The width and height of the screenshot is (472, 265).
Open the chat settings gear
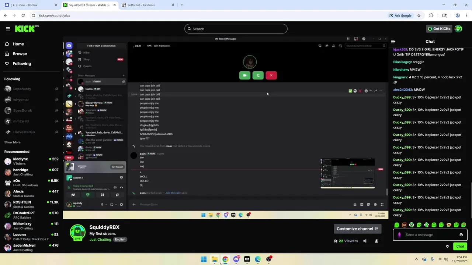pyautogui.click(x=447, y=247)
